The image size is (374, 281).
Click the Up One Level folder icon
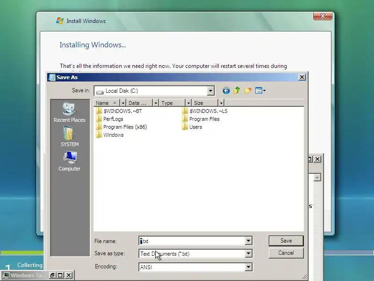pyautogui.click(x=237, y=90)
